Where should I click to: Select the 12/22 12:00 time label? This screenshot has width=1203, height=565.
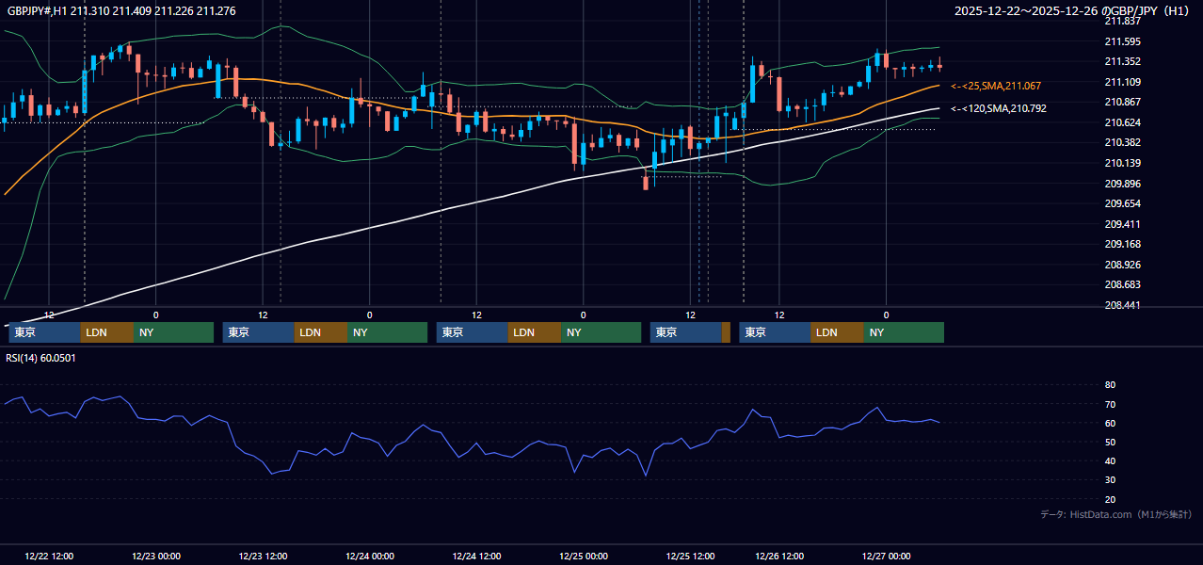(x=49, y=556)
